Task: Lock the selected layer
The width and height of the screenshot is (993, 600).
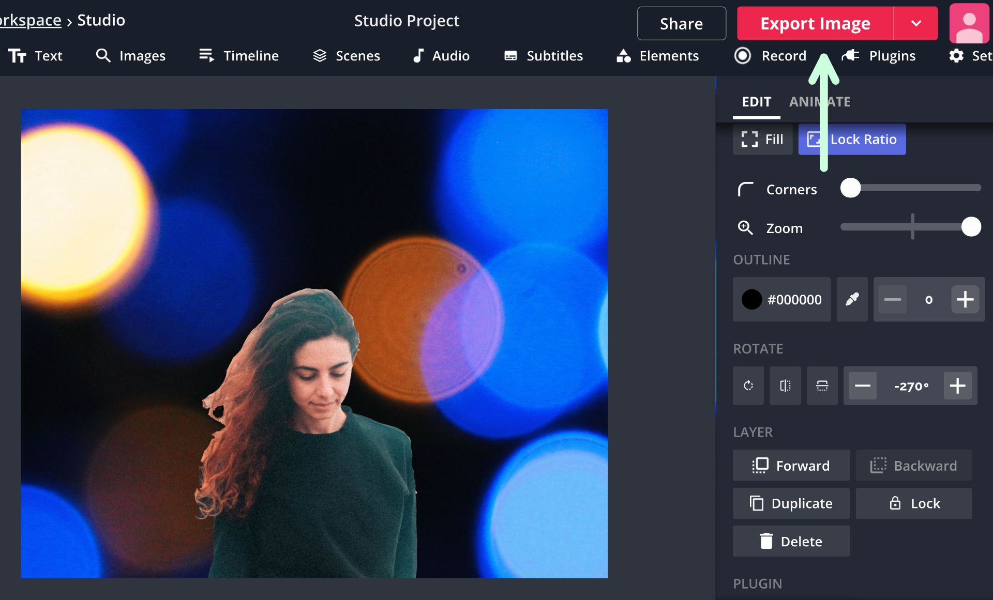Action: (914, 503)
